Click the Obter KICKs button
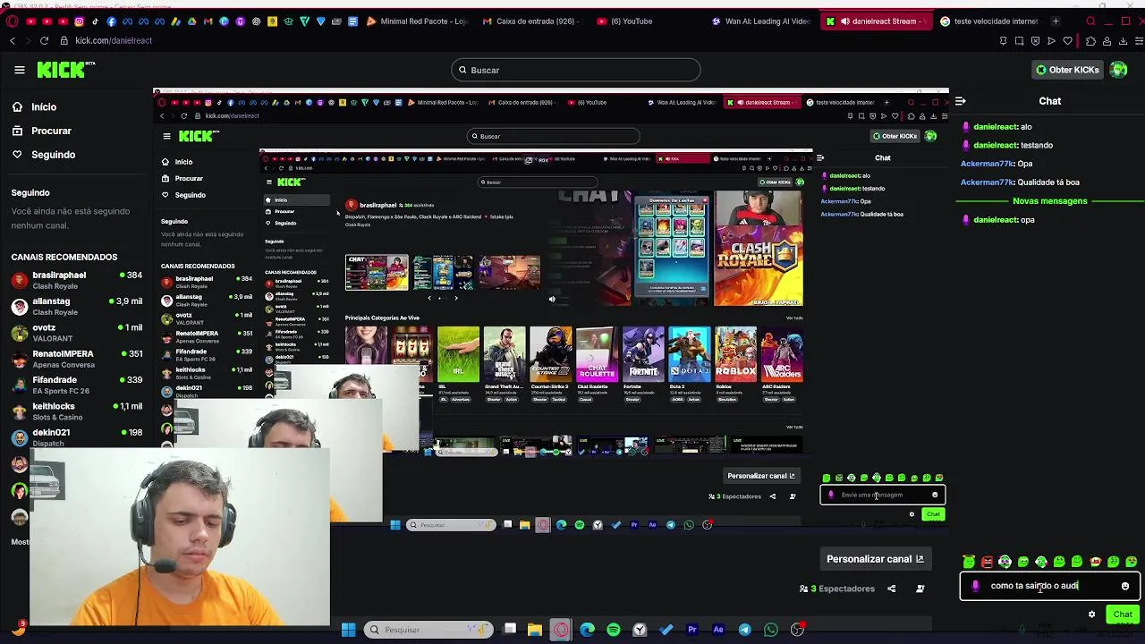Screen dimensions: 1145x644 click(x=1066, y=70)
